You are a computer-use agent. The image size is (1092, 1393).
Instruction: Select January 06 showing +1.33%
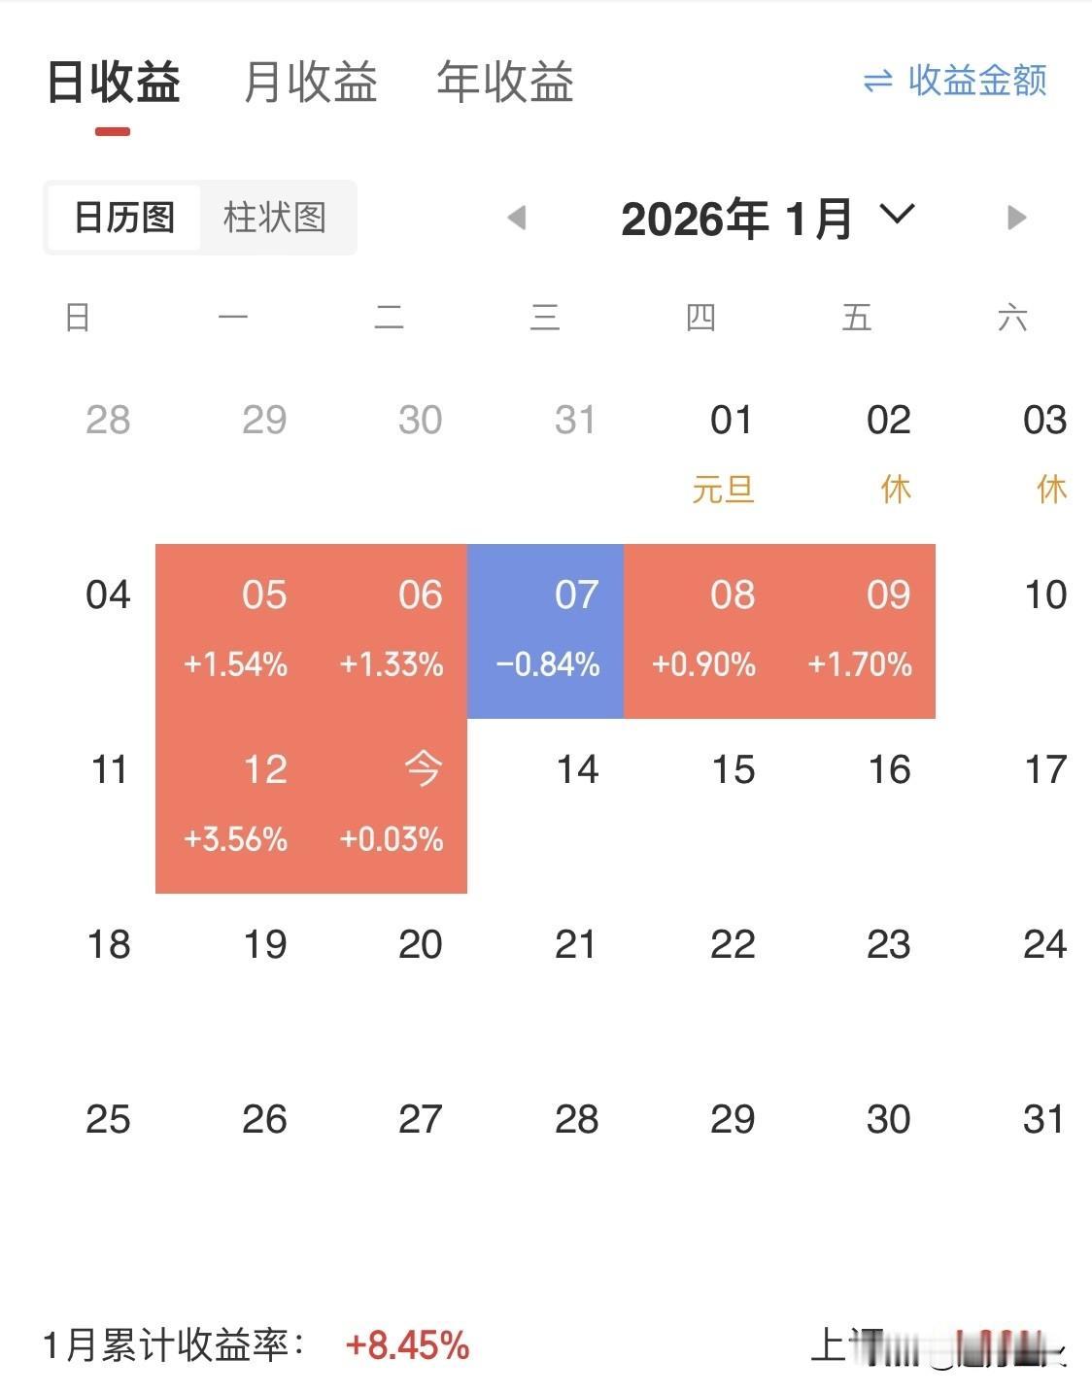390,631
